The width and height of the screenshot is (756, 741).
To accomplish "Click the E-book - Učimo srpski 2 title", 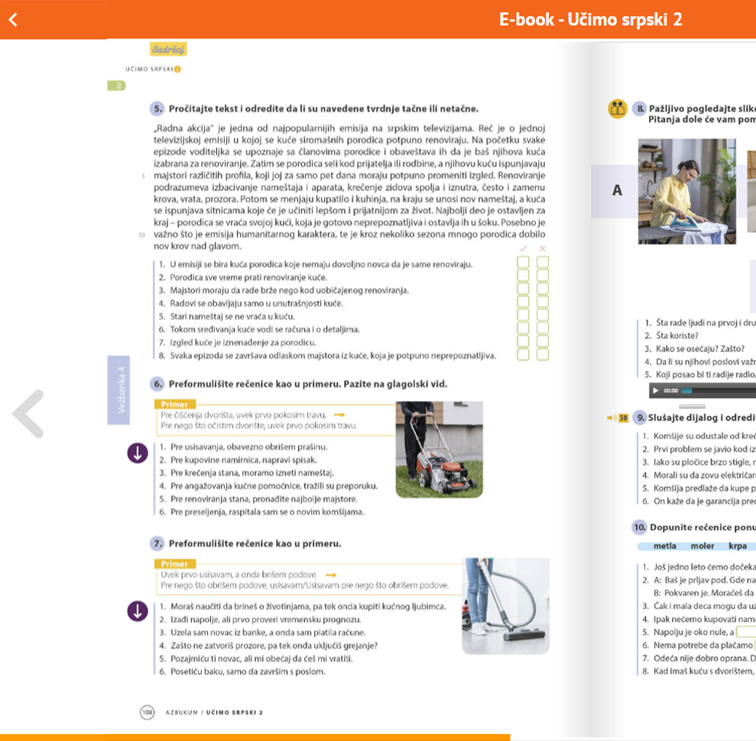I will (590, 20).
